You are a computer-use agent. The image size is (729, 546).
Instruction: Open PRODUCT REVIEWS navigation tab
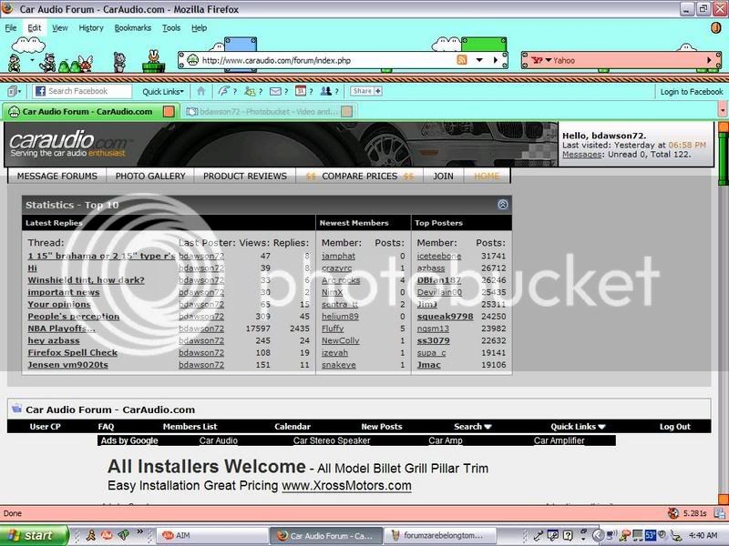click(x=245, y=176)
